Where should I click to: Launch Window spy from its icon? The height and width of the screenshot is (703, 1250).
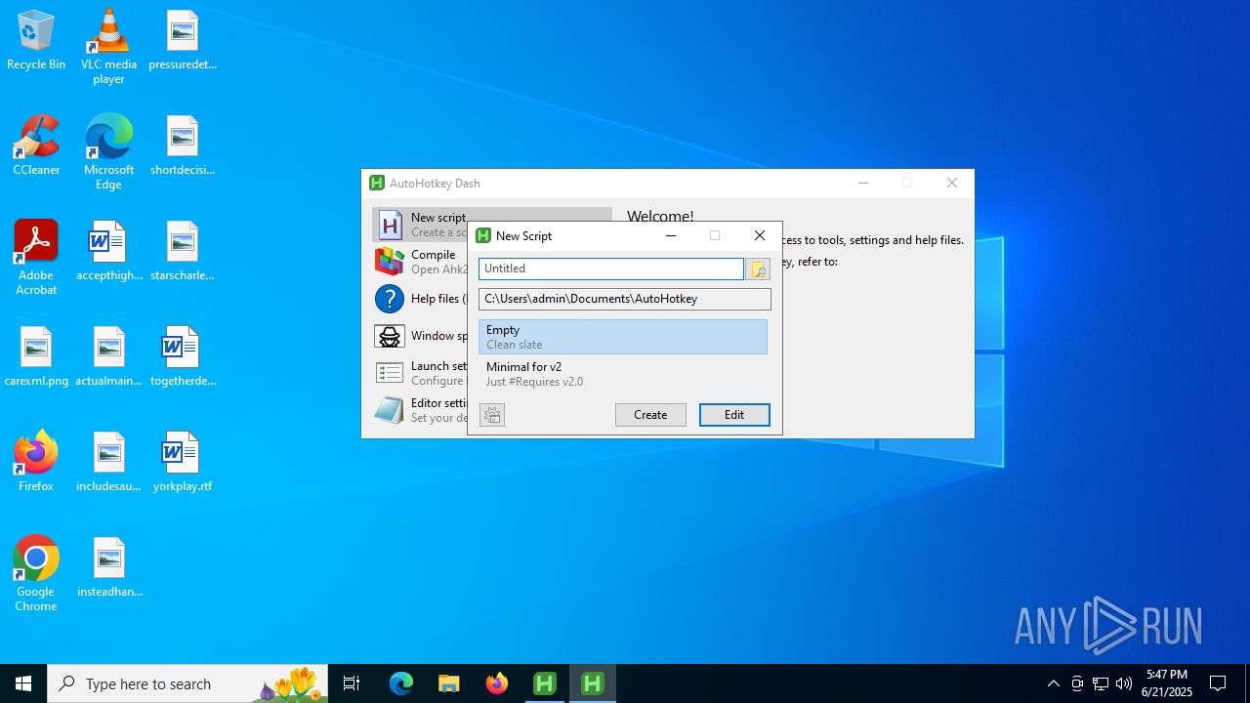390,336
